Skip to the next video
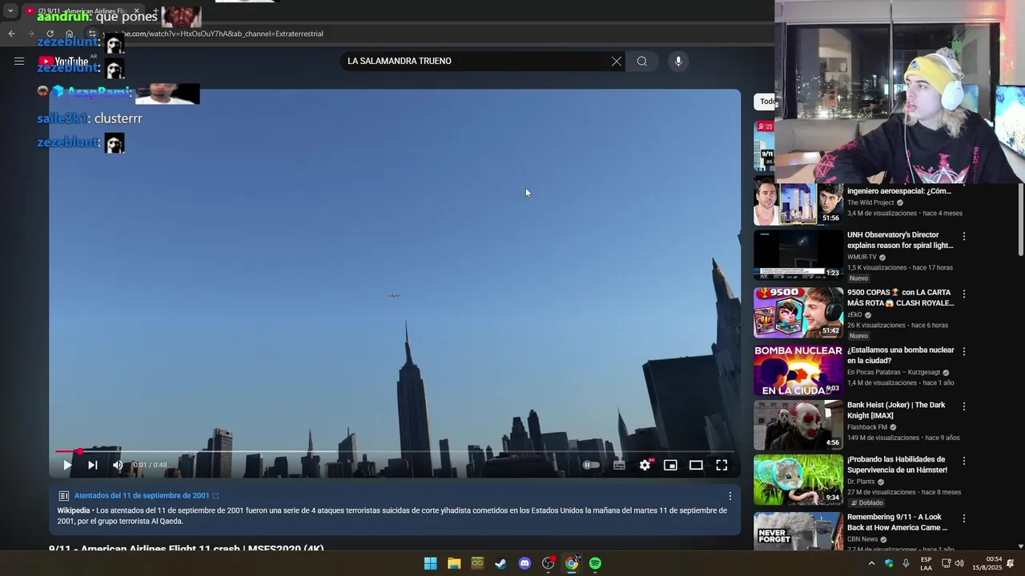Image resolution: width=1025 pixels, height=576 pixels. (x=93, y=465)
